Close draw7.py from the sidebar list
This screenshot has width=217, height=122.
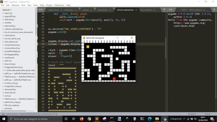pos(3,13)
